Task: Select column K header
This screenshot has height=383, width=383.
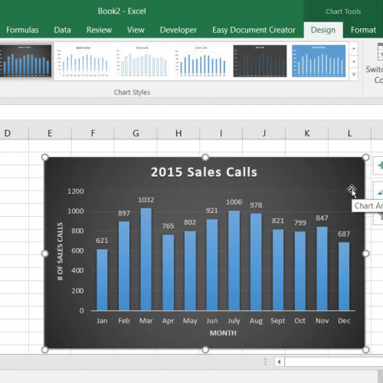Action: click(306, 133)
